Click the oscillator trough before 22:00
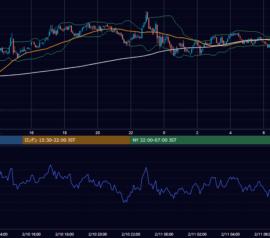Viewport: 270px width, 238px height. coord(124,202)
